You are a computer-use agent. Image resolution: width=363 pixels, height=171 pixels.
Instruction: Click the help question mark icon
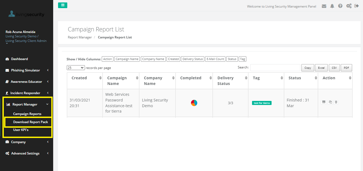tap(340, 6)
